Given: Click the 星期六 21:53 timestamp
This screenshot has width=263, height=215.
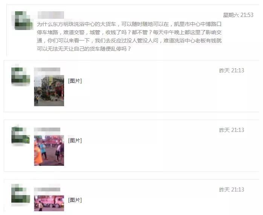Looking at the screenshot, I should 238,15.
